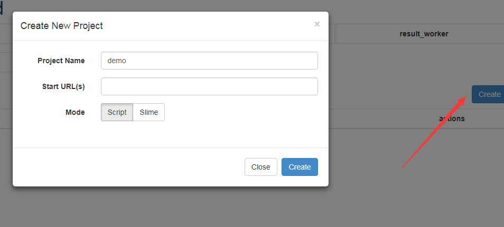Screen dimensions: 504x227
Task: Click the actions column header
Action: [452, 119]
